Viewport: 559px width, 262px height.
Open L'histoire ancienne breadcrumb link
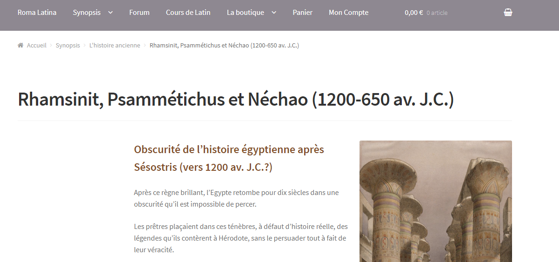click(114, 45)
